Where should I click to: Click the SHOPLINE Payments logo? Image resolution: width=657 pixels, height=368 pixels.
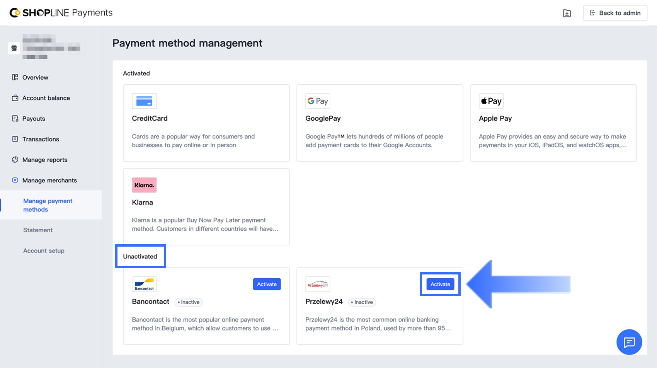click(61, 13)
